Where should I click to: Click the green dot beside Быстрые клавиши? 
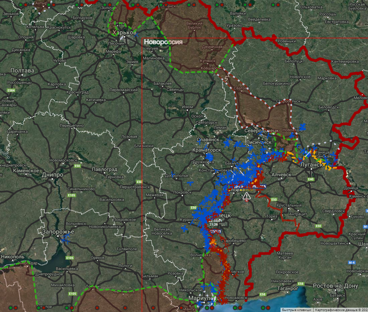[x=263, y=308]
